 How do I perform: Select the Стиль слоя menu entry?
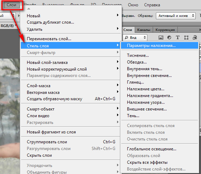(x=71, y=46)
